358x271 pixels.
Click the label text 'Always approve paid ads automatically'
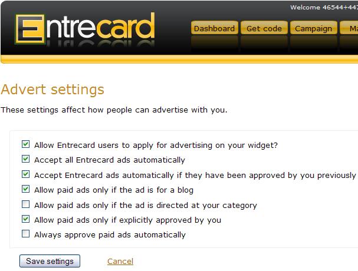tap(110, 234)
